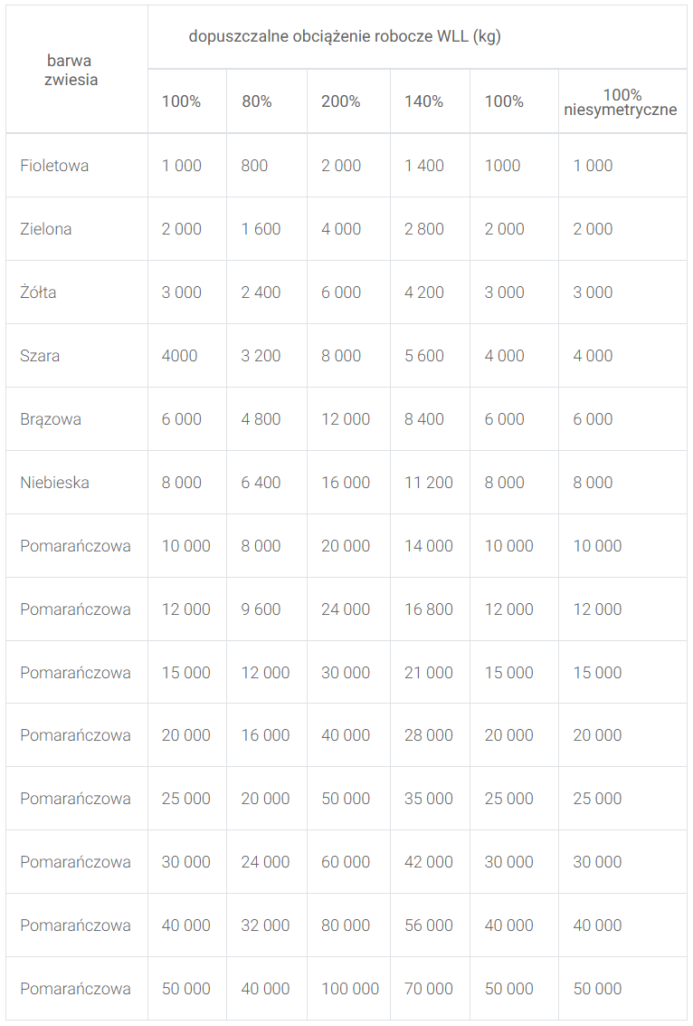
Task: Click the 80% column header
Action: 257,101
